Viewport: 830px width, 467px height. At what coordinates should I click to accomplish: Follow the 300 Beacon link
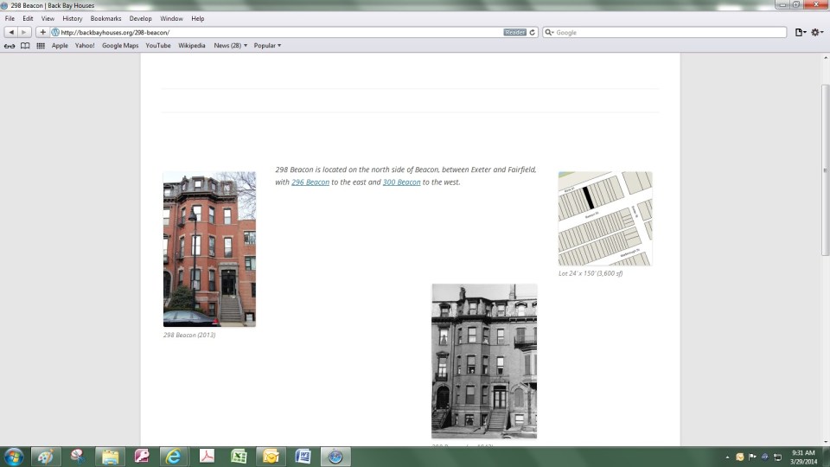pyautogui.click(x=401, y=182)
